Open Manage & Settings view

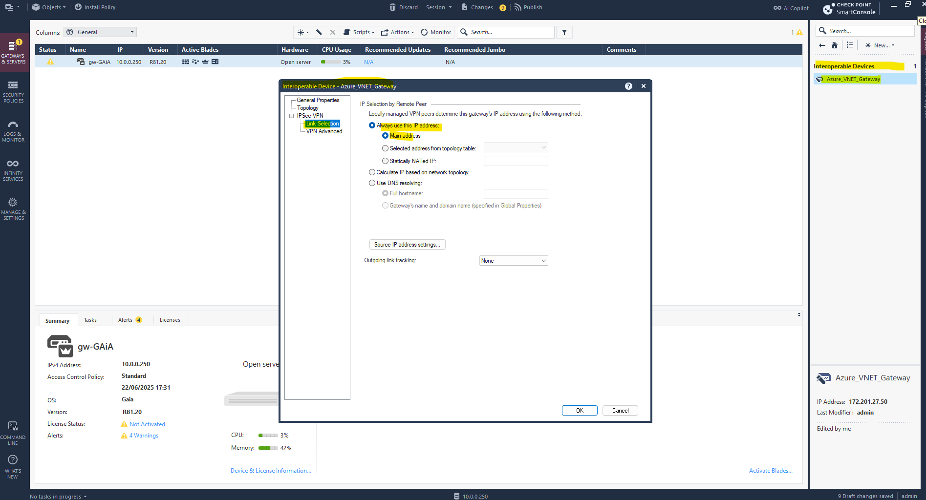tap(14, 209)
